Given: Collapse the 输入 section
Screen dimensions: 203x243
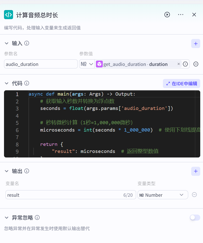Looking at the screenshot, I should [6, 43].
